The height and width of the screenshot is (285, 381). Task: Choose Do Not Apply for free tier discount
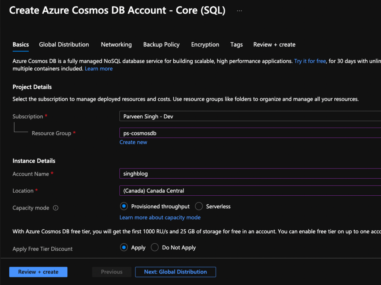pos(154,247)
